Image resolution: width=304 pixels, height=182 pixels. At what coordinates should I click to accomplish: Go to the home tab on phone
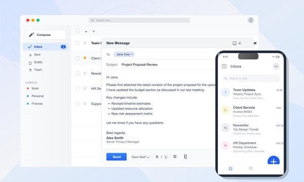[231, 168]
